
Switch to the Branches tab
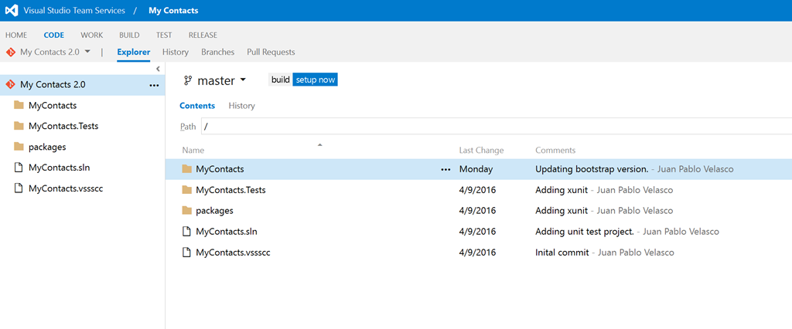click(217, 52)
